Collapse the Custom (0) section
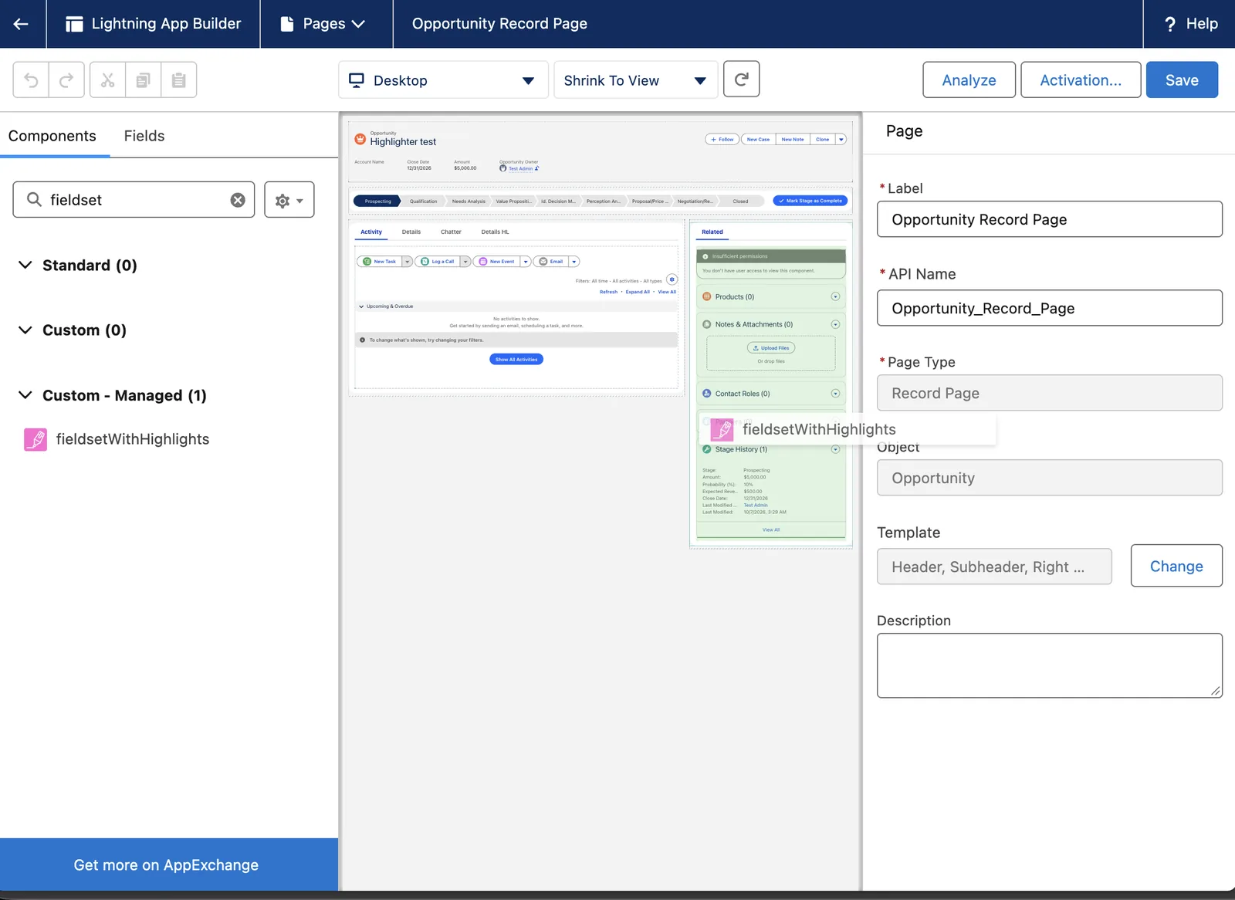This screenshot has height=900, width=1235. [25, 330]
